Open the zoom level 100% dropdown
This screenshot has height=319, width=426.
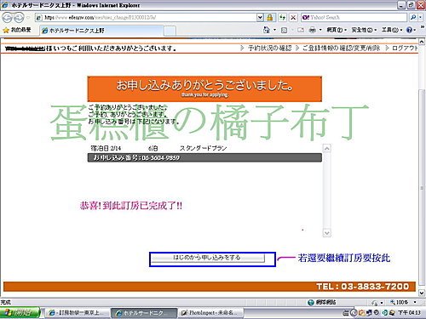(x=403, y=302)
